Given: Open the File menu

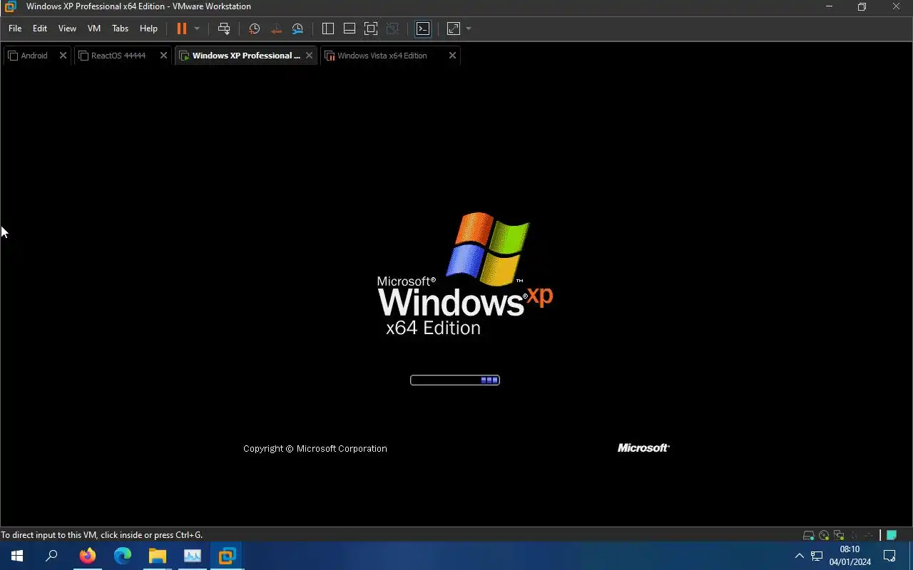Looking at the screenshot, I should (15, 28).
